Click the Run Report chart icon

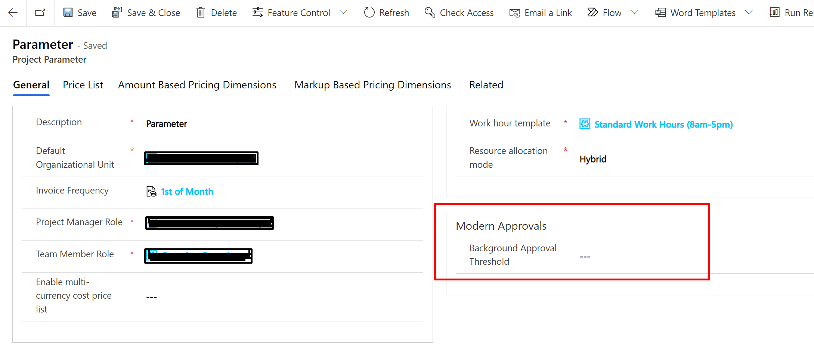774,13
